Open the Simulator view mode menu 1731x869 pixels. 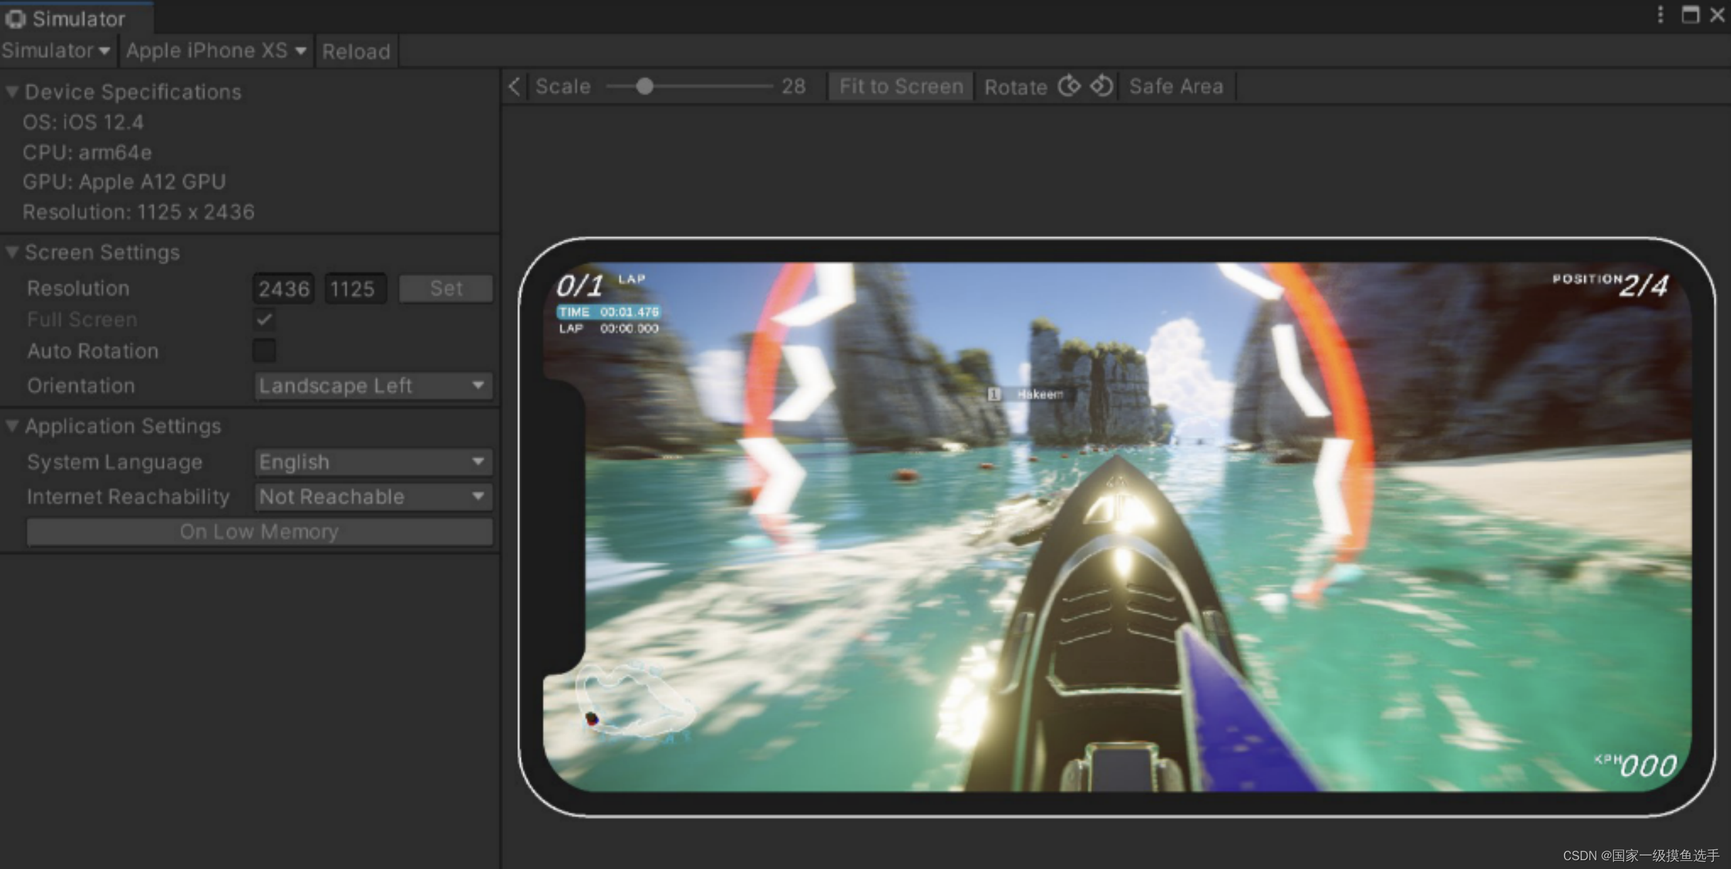pos(56,51)
